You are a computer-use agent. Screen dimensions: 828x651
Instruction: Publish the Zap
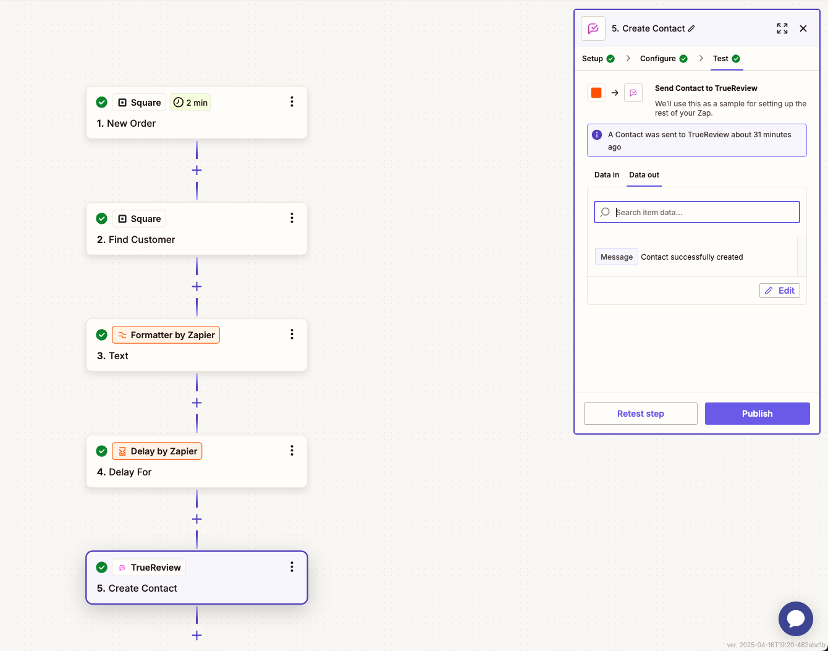point(758,414)
